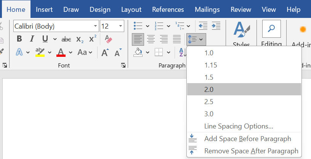This screenshot has height=159, width=311.
Task: Apply multilevel list
Action: 180,26
